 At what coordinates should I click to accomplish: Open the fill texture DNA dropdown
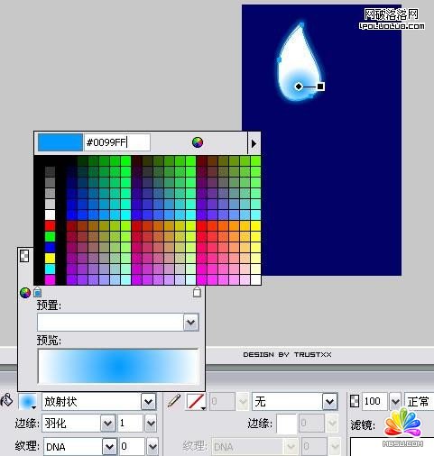click(109, 447)
